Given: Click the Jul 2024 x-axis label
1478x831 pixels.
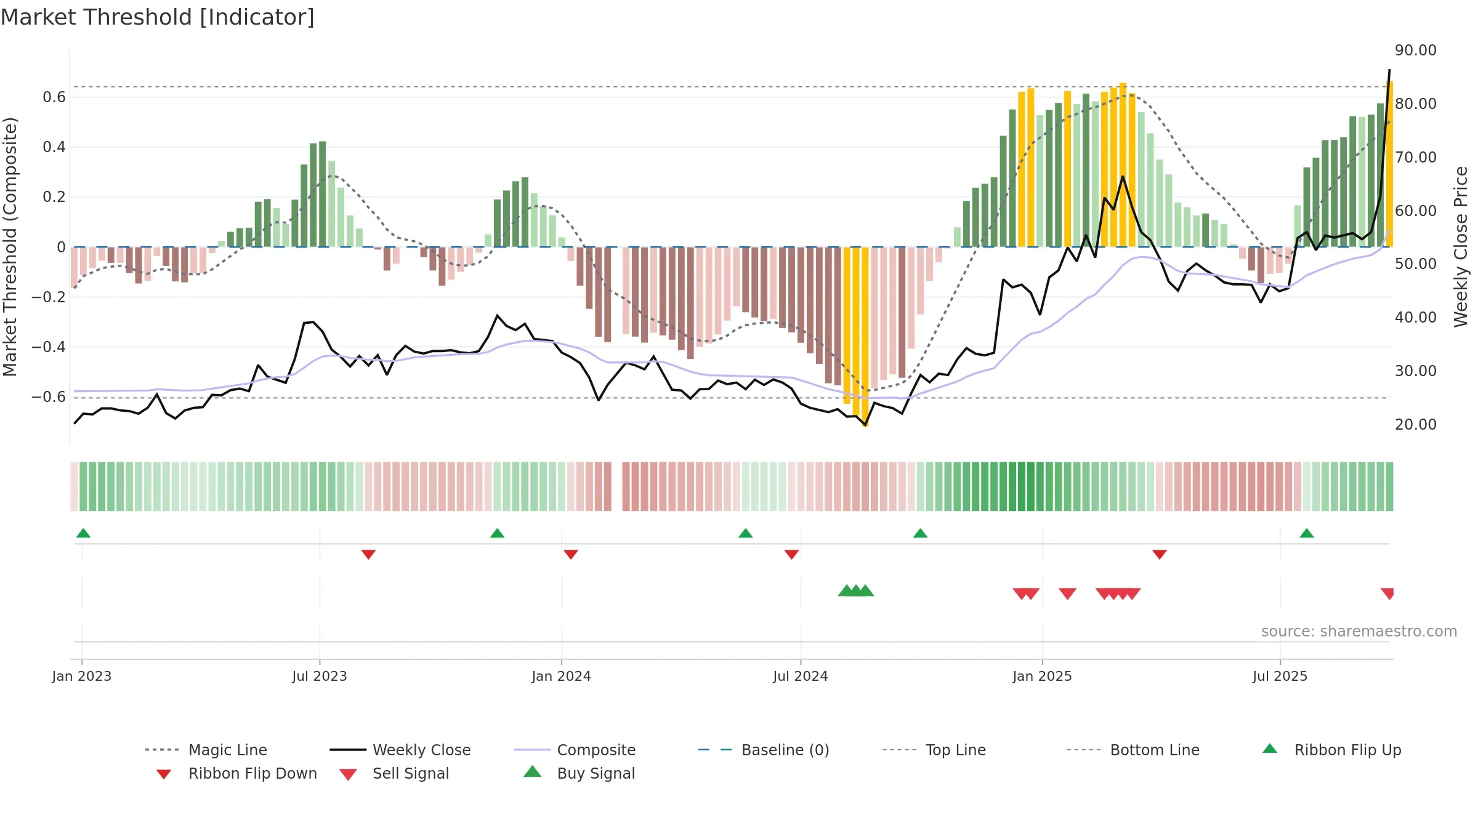Looking at the screenshot, I should pyautogui.click(x=800, y=676).
